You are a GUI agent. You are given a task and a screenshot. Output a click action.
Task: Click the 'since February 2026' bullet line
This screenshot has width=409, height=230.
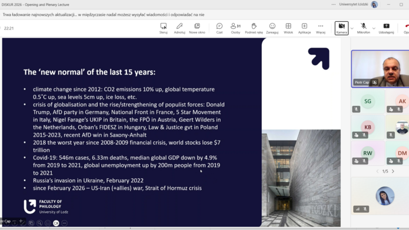click(117, 188)
